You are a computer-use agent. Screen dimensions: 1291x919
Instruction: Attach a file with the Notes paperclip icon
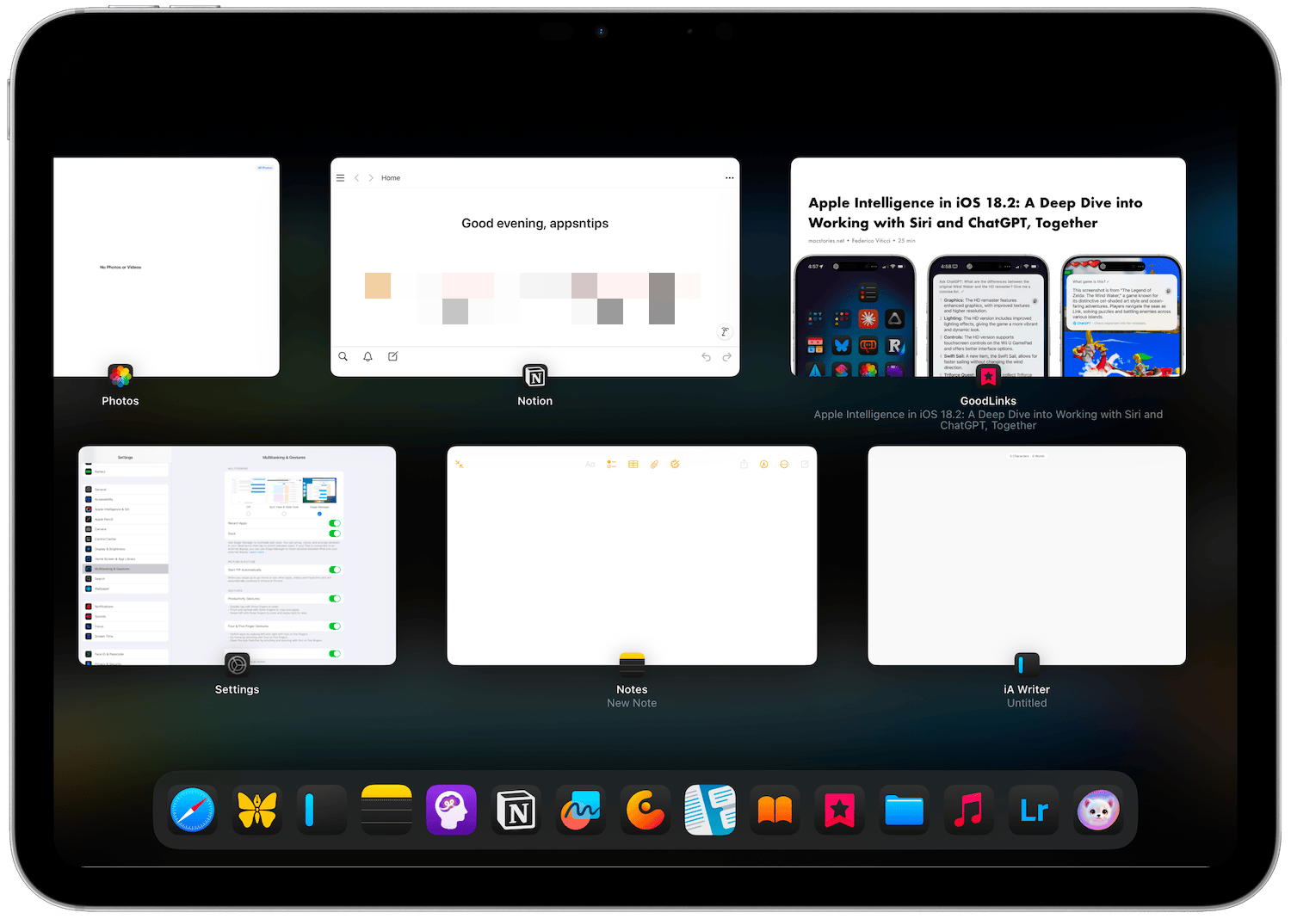click(654, 464)
